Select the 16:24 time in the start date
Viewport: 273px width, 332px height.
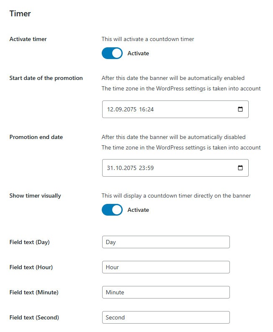coord(147,109)
